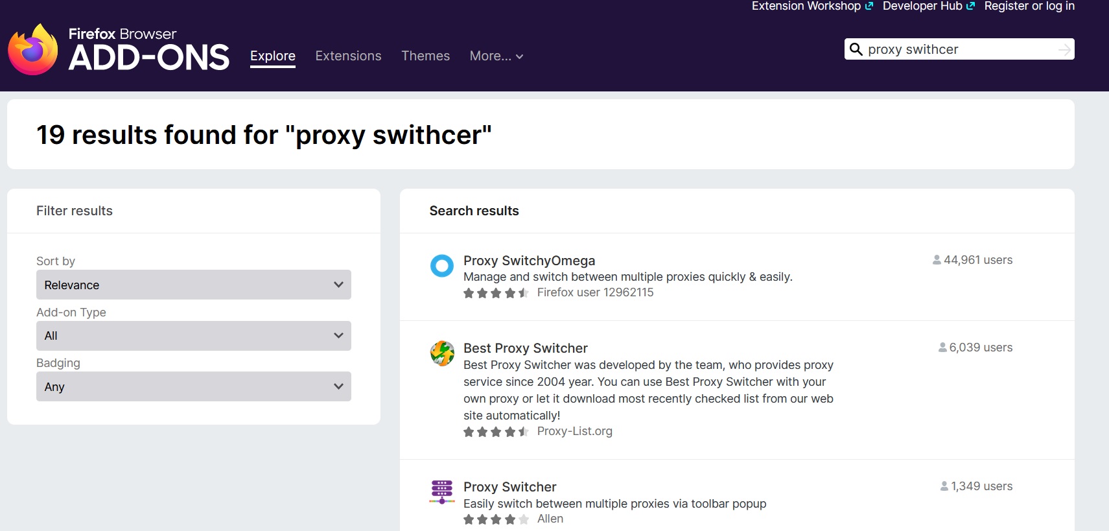Image resolution: width=1109 pixels, height=531 pixels.
Task: Go to the Explore tab
Action: [x=273, y=56]
